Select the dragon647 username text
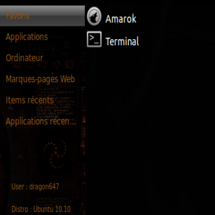This screenshot has height=215, width=215. [x=44, y=187]
